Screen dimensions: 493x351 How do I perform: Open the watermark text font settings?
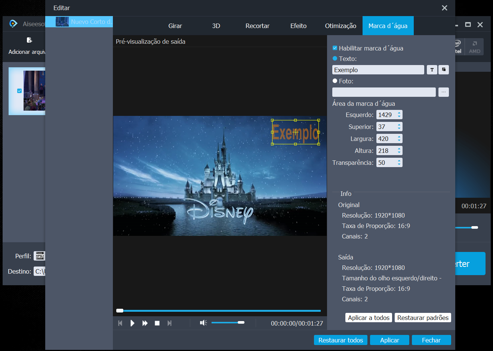[432, 70]
